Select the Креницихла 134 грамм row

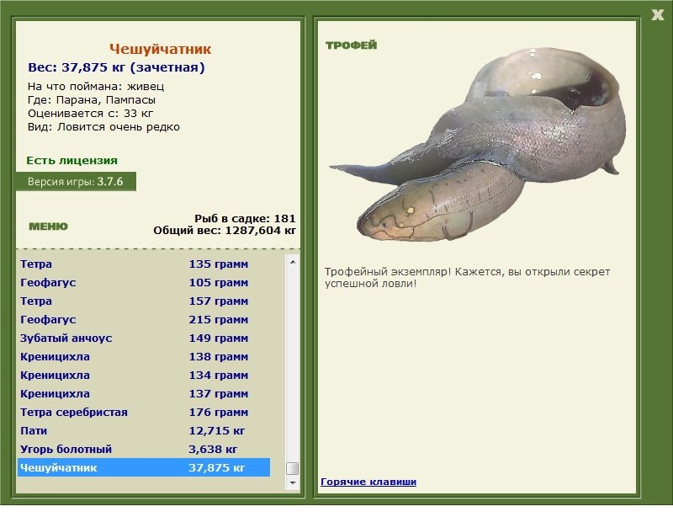(x=144, y=375)
